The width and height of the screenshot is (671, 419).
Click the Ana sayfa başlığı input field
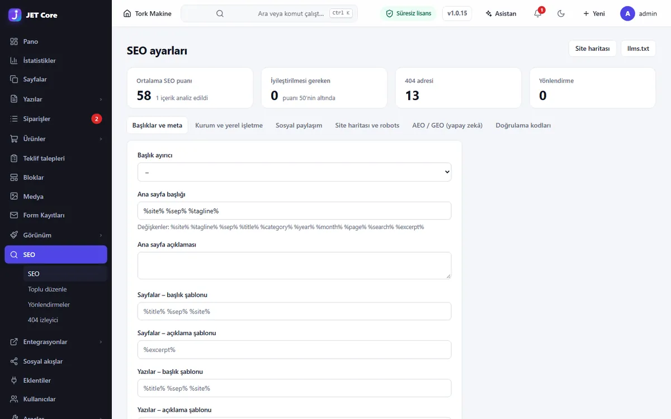[294, 211]
